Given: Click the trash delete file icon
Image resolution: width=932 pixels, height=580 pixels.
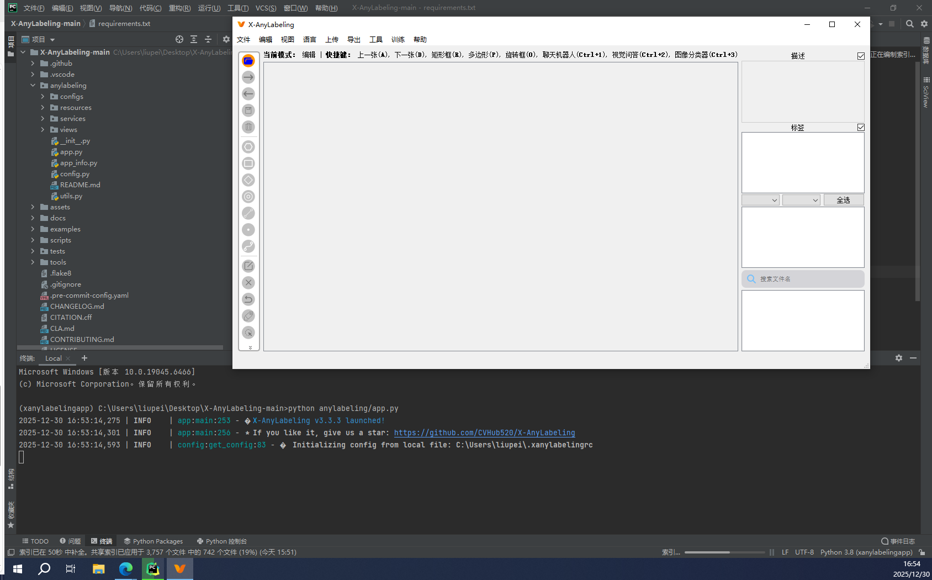Looking at the screenshot, I should pyautogui.click(x=248, y=127).
